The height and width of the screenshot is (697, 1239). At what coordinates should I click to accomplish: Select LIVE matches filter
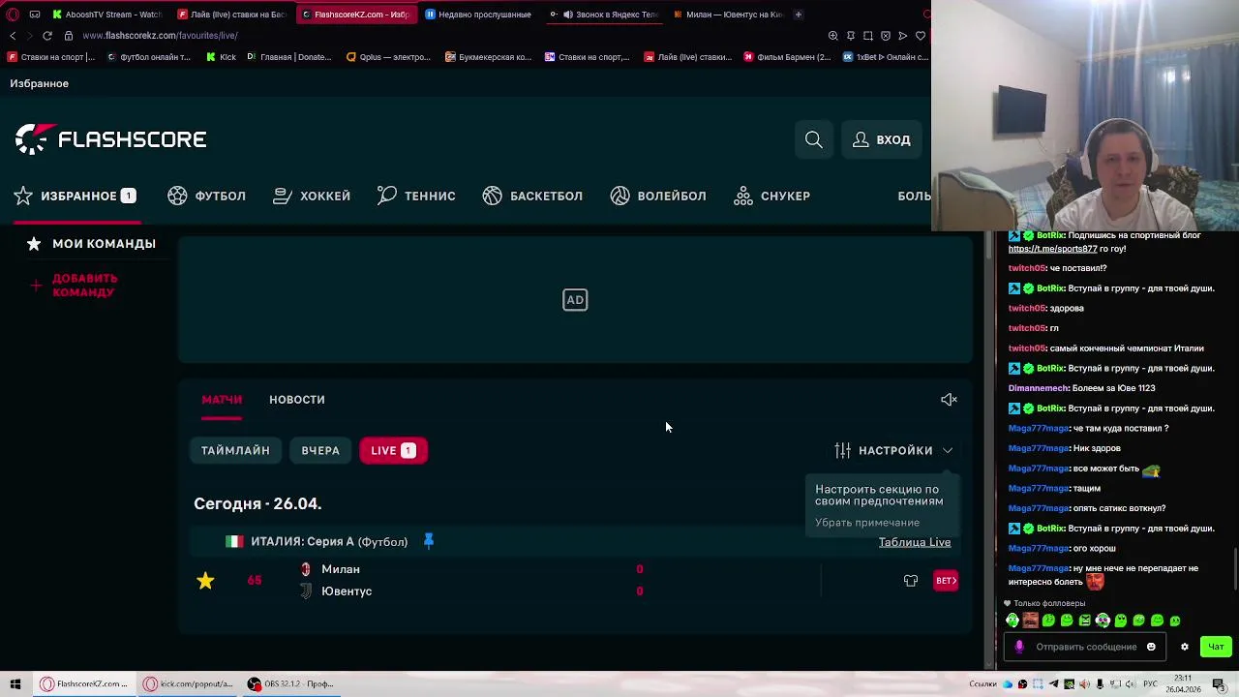(393, 450)
